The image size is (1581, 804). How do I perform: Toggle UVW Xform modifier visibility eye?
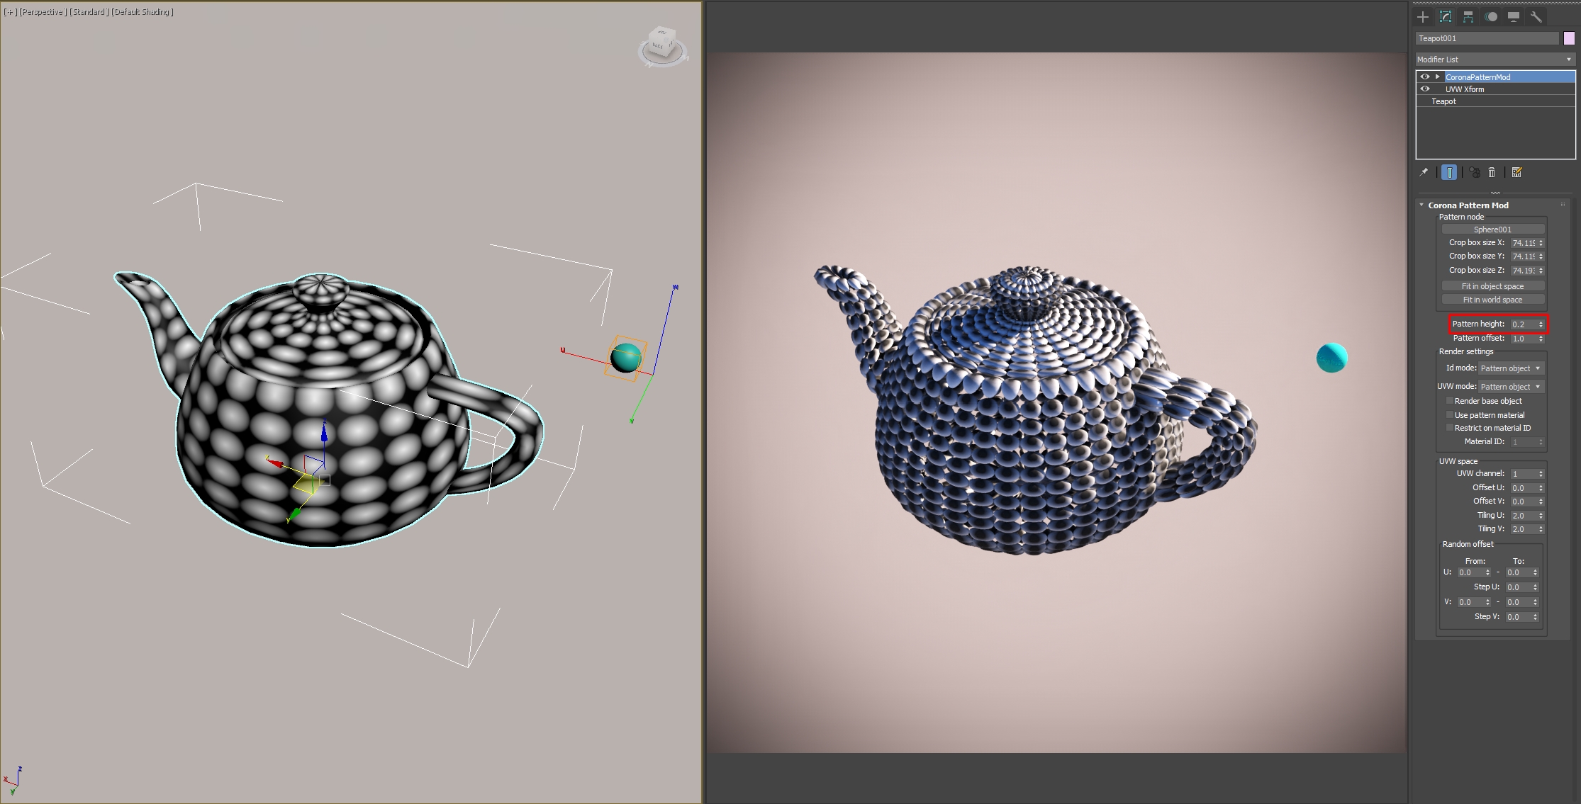tap(1425, 89)
